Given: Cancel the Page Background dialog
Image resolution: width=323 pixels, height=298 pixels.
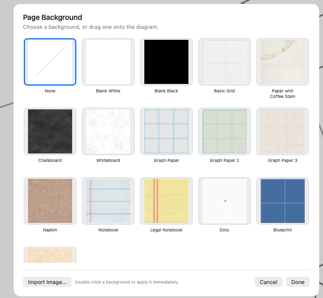Looking at the screenshot, I should coord(268,282).
